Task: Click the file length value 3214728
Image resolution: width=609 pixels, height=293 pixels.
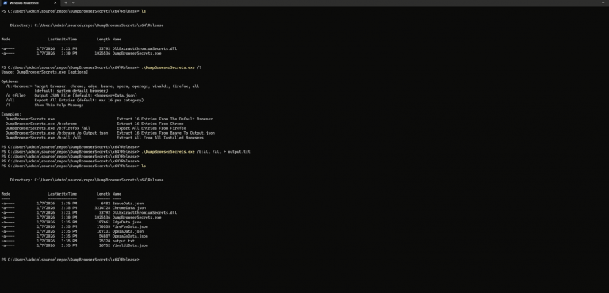Action: pos(102,208)
